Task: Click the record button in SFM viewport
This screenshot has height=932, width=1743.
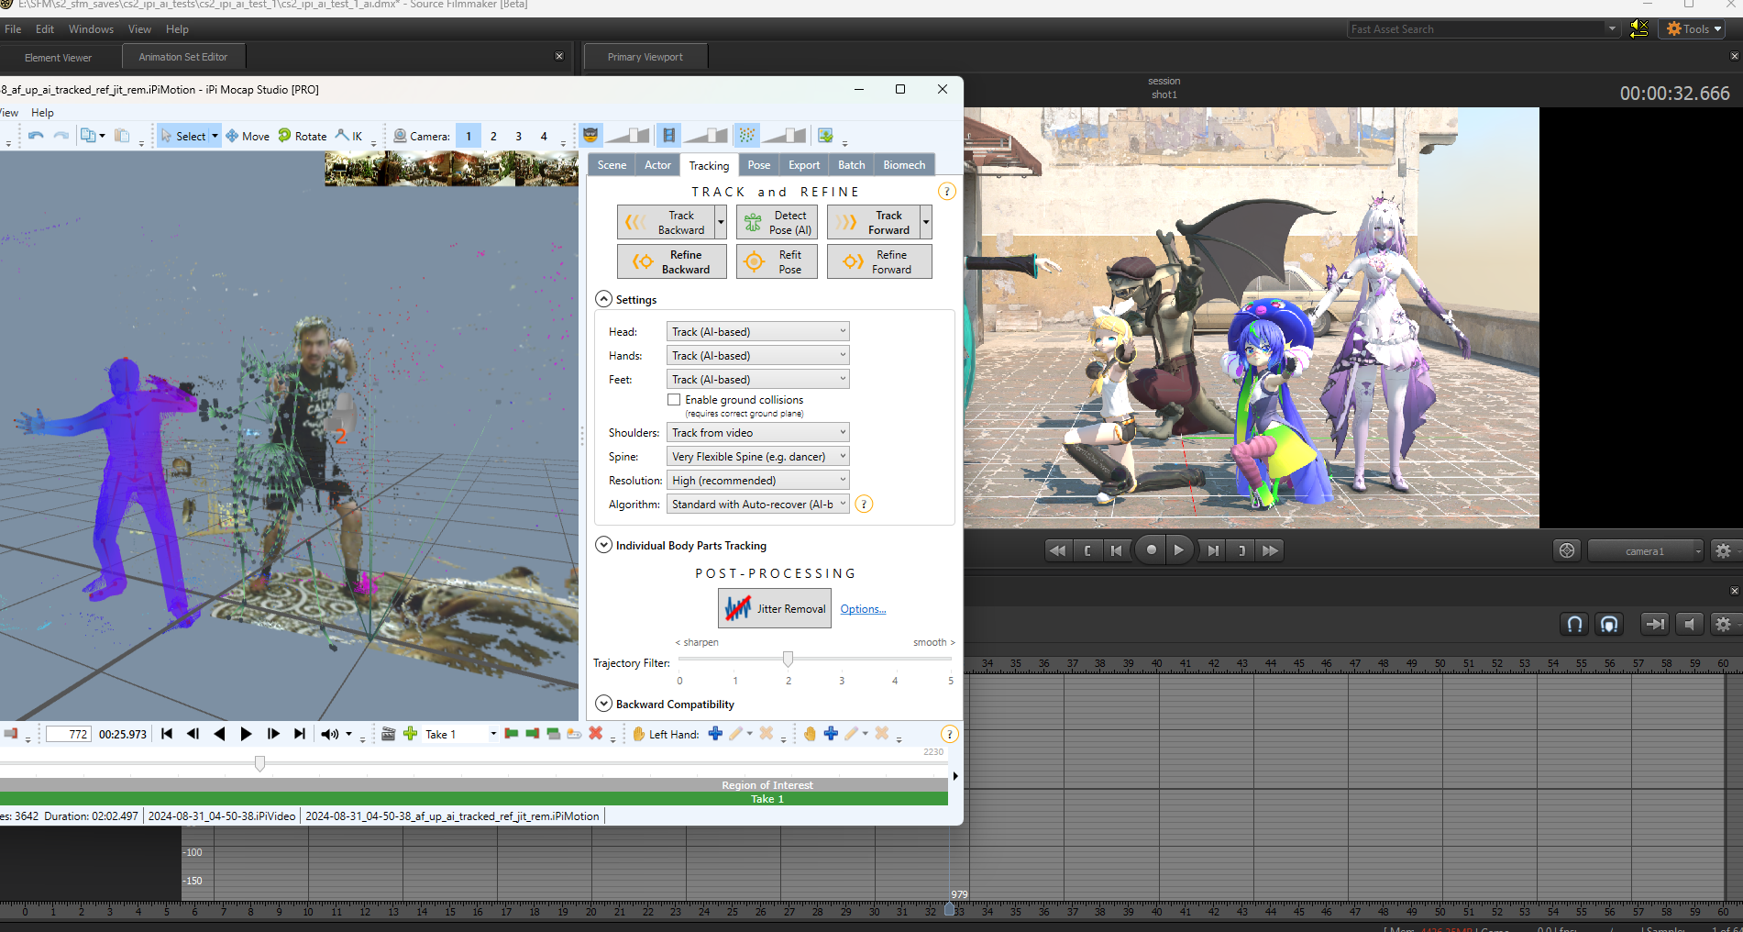Action: [x=1151, y=550]
